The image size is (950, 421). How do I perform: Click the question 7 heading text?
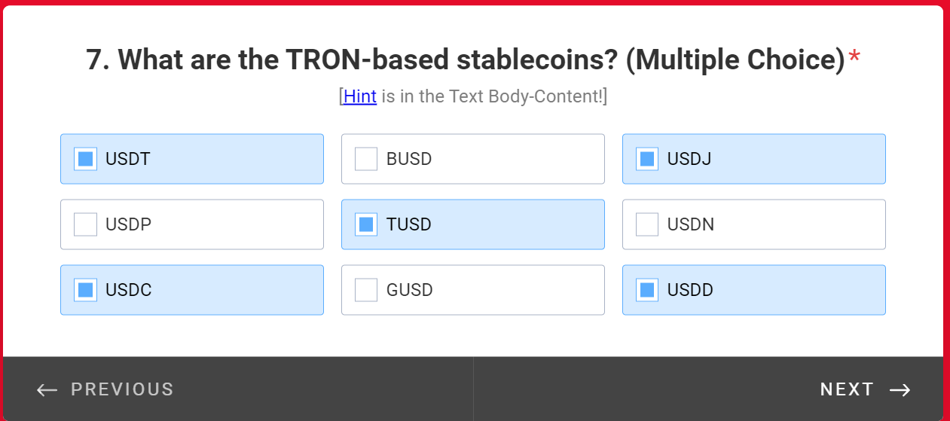pyautogui.click(x=465, y=59)
